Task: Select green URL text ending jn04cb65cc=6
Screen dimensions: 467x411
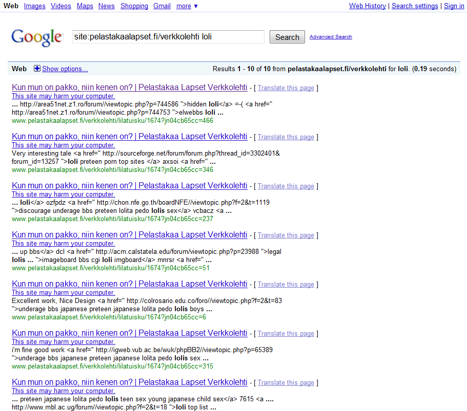Action: pyautogui.click(x=109, y=317)
